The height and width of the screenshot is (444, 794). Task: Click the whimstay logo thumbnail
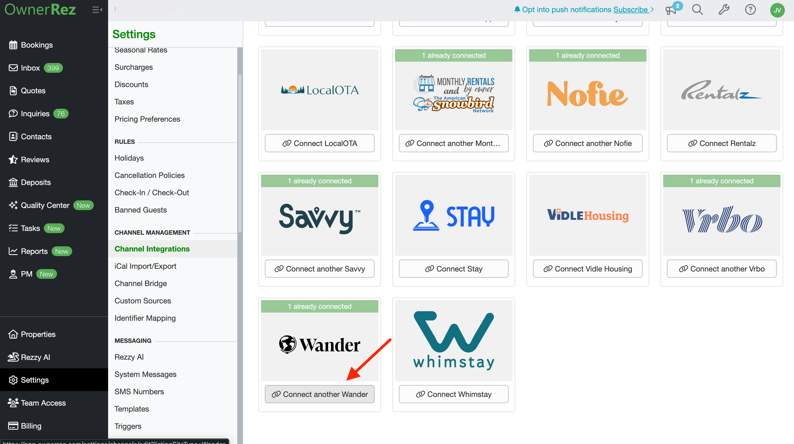point(454,340)
